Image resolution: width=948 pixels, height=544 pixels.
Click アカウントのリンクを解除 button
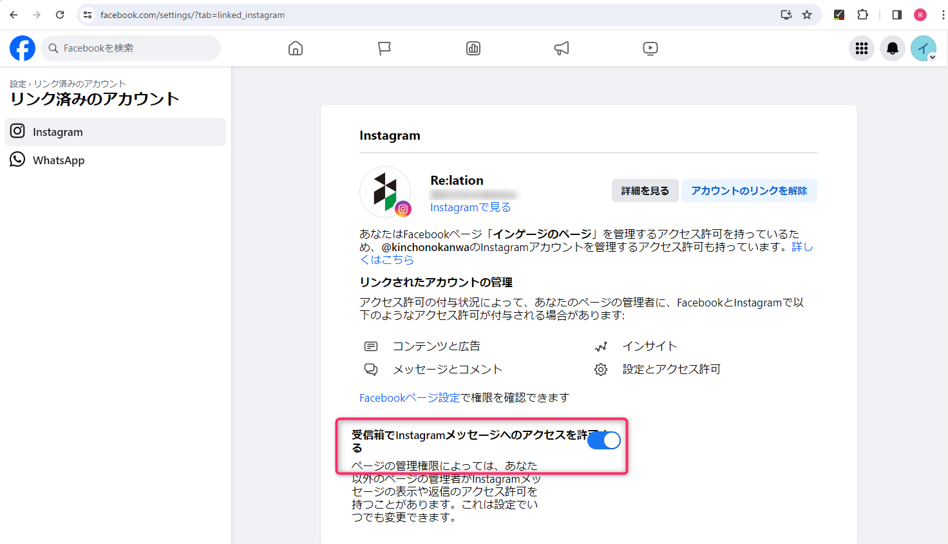click(749, 191)
